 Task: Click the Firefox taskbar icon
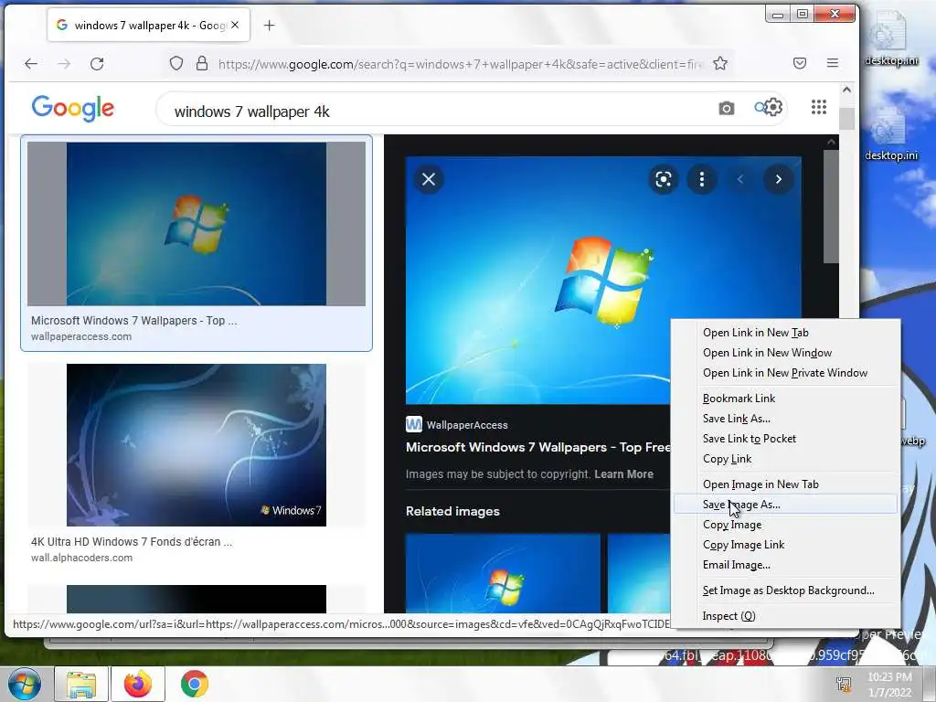(138, 684)
